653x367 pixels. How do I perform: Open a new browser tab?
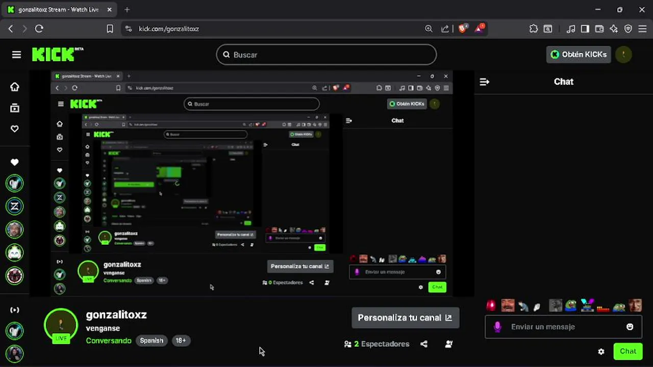(127, 9)
